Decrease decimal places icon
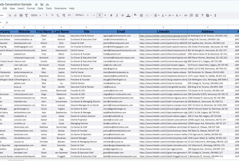Viewport: 239px width, 161px height. 58,15
